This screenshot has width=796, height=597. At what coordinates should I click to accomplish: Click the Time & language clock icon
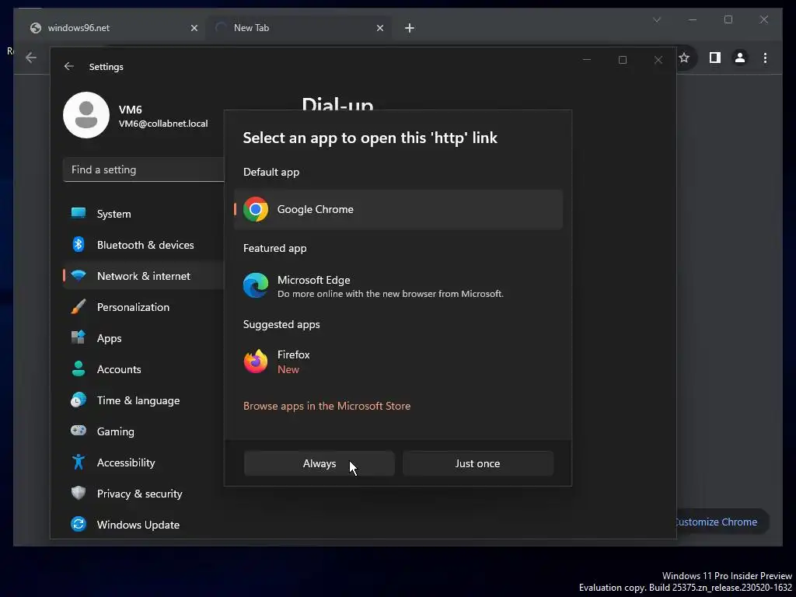pos(79,400)
